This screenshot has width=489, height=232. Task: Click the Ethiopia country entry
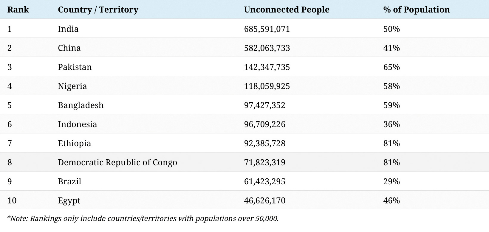point(75,143)
